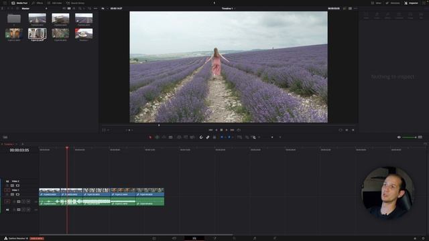
Task: Open media pool search magnifier
Action: 80,9
